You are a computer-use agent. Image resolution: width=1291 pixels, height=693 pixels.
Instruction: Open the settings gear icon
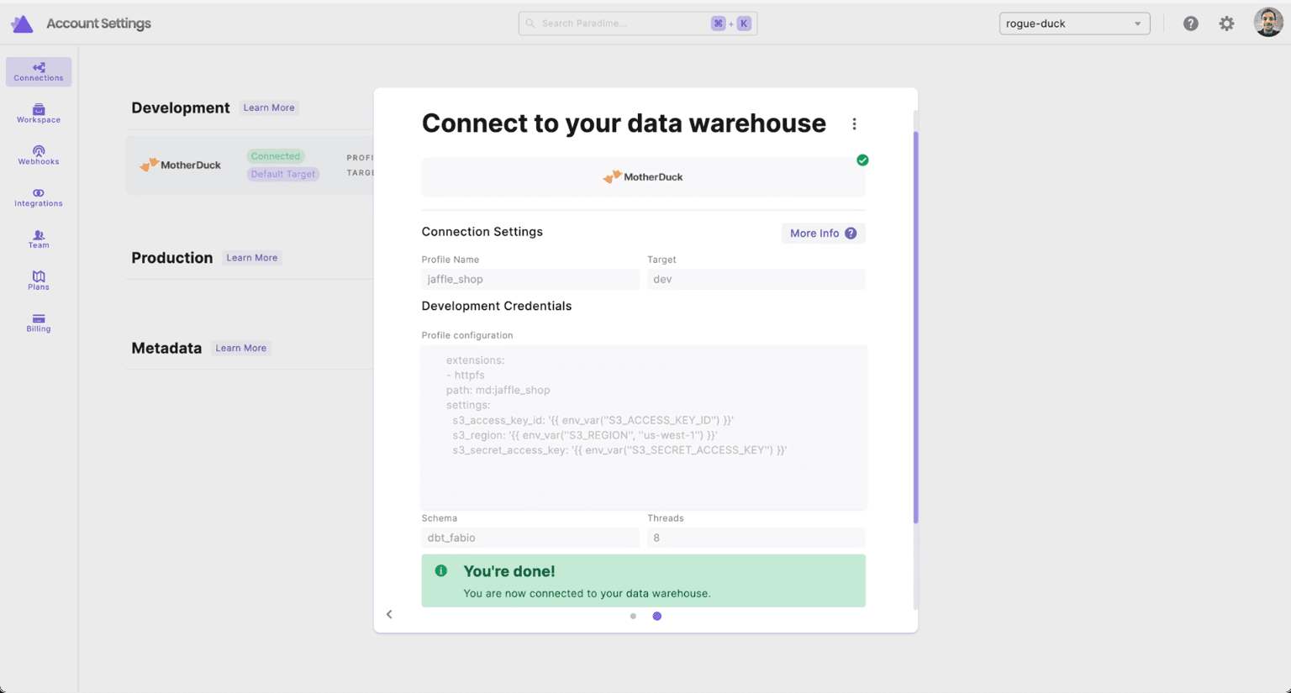[x=1227, y=24]
